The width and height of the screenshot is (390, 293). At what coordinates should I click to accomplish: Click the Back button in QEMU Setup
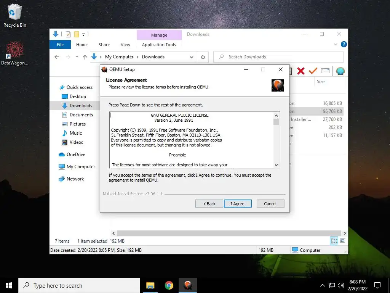point(209,204)
